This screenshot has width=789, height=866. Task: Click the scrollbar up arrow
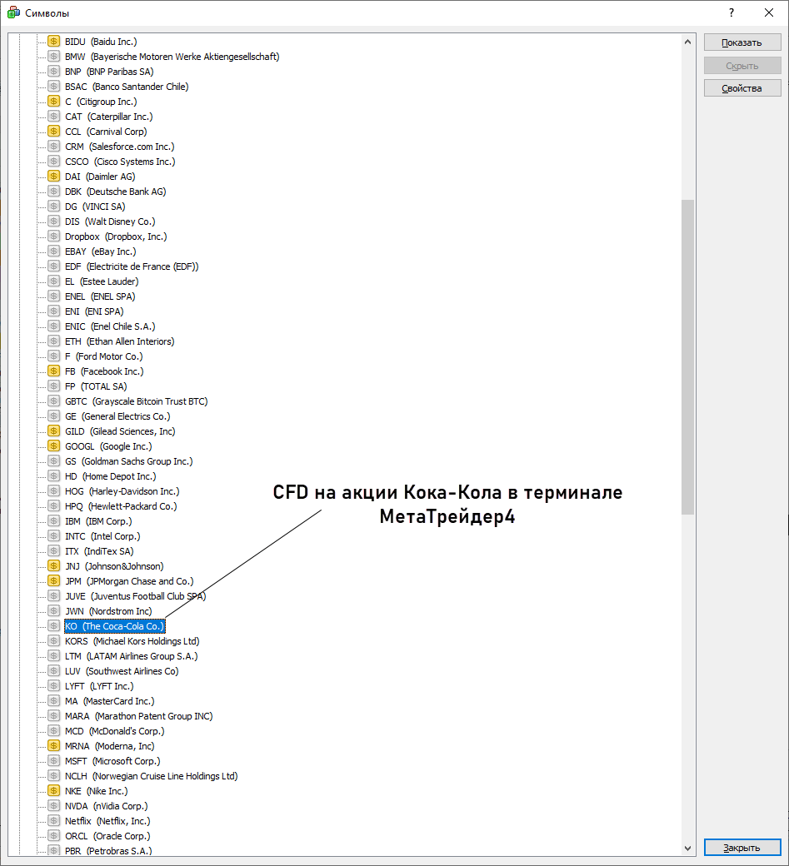pyautogui.click(x=688, y=41)
